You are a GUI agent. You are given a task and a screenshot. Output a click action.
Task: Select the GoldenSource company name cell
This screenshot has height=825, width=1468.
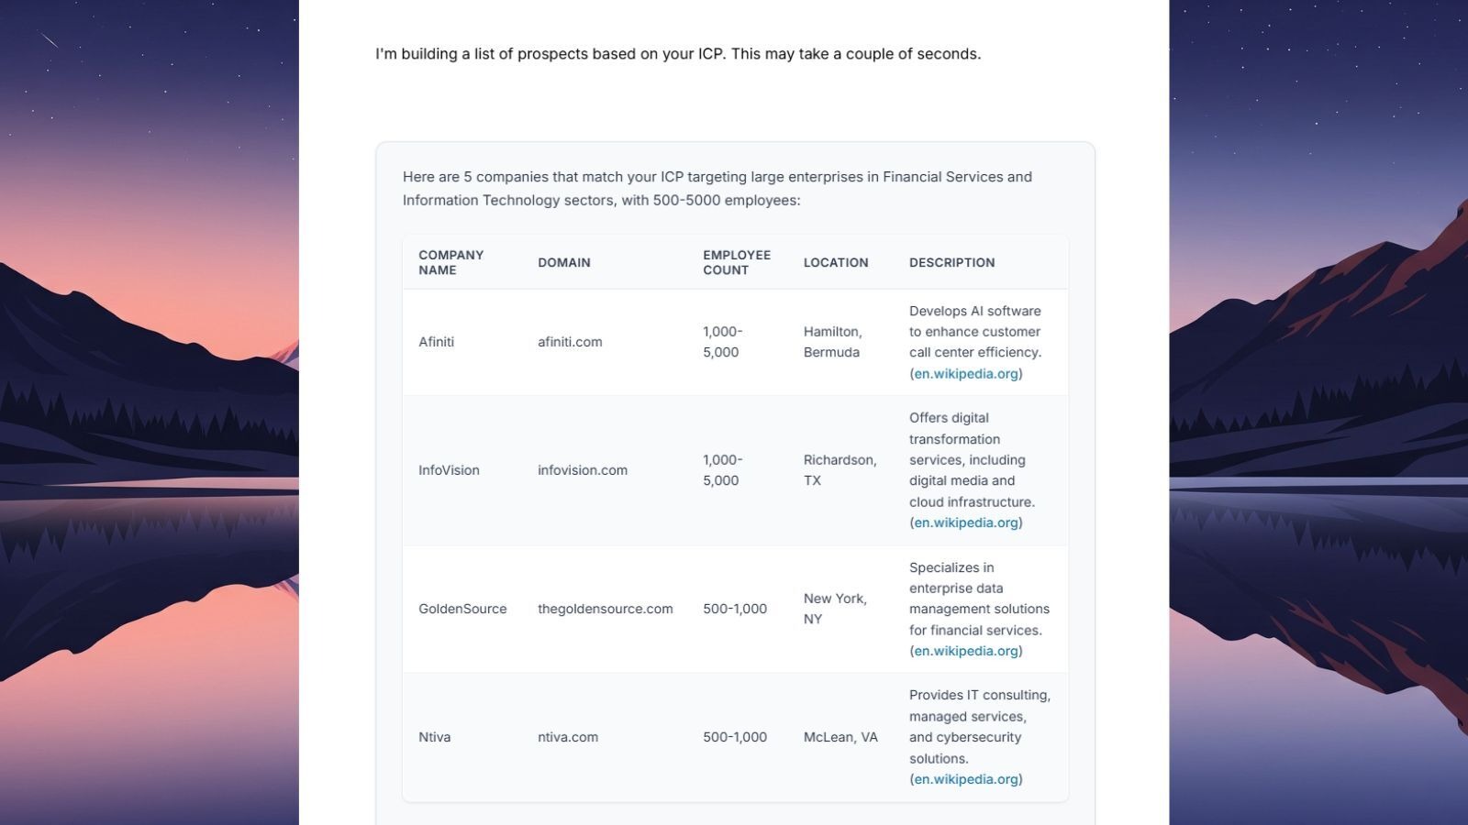click(462, 609)
